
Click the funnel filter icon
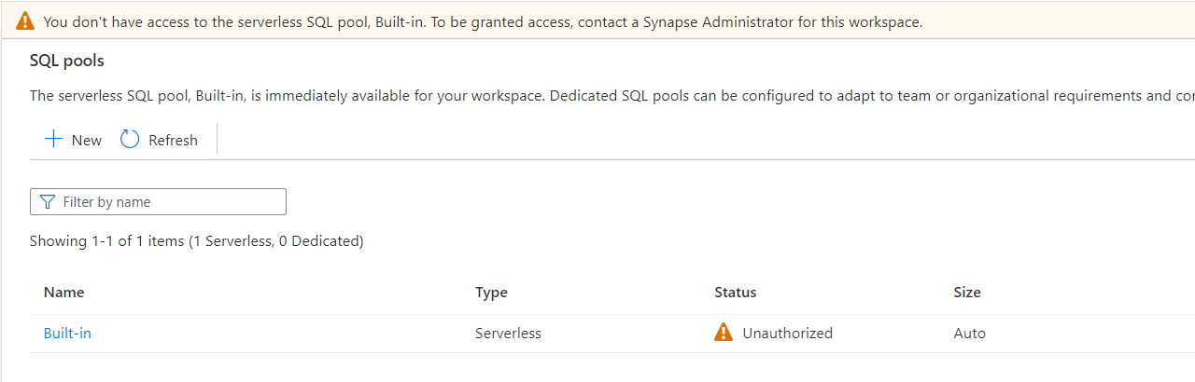(48, 202)
